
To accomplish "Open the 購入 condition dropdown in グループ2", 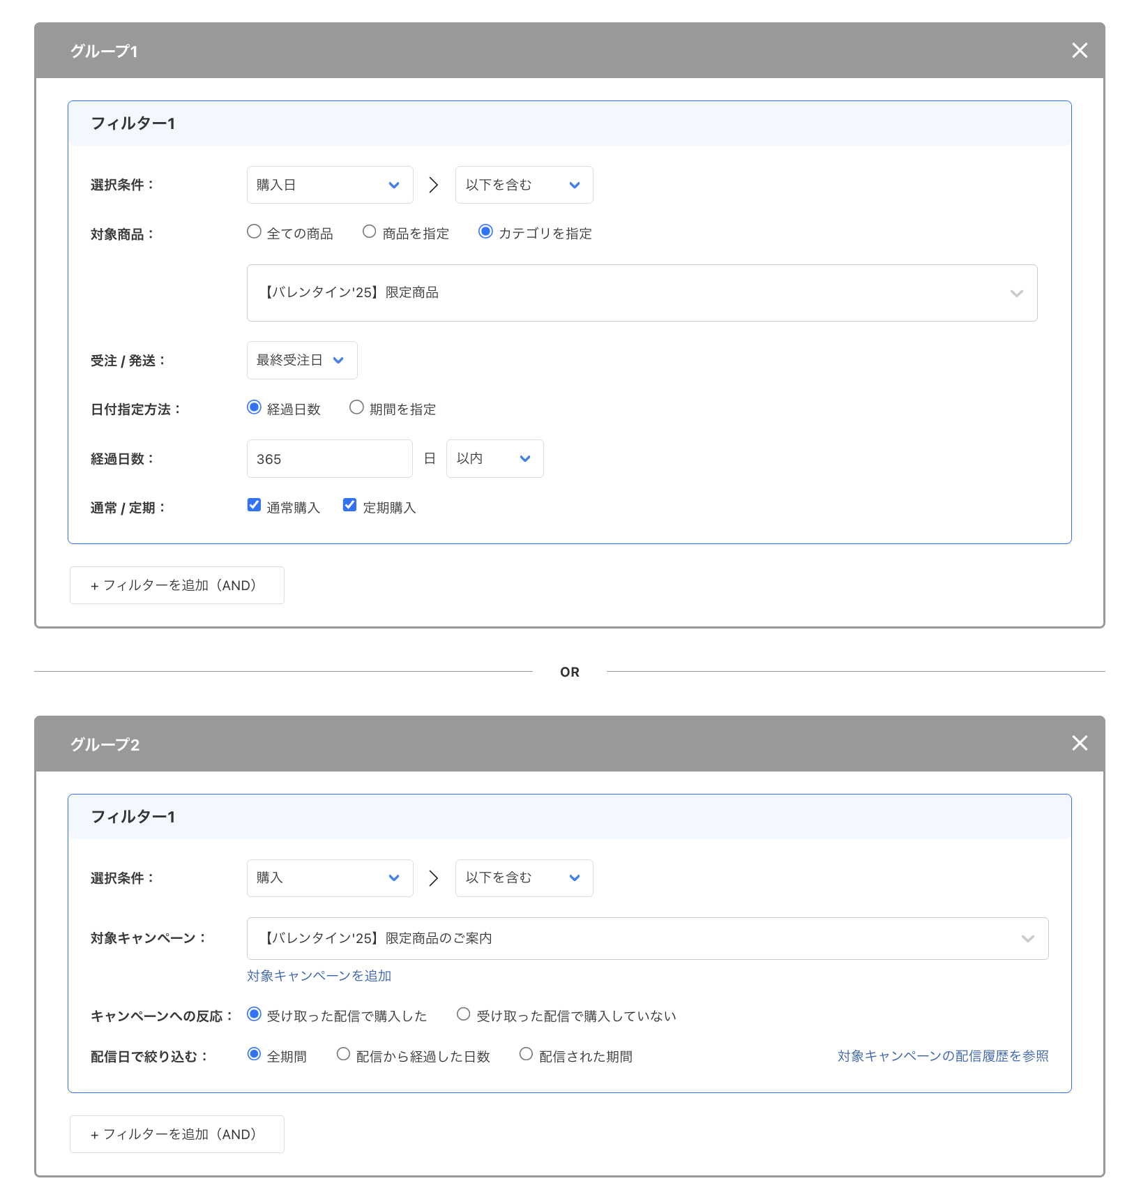I will pos(329,878).
